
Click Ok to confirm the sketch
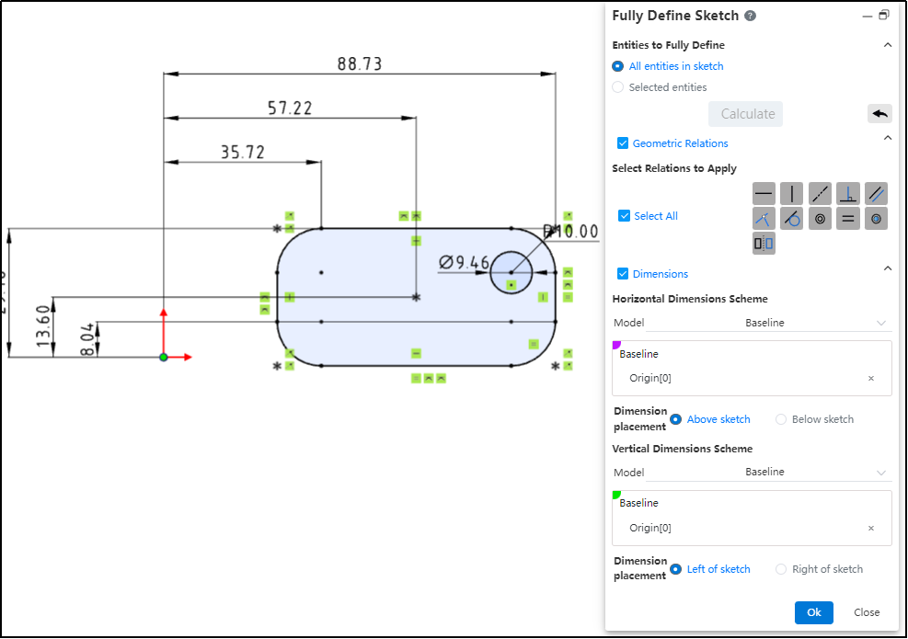coord(813,612)
